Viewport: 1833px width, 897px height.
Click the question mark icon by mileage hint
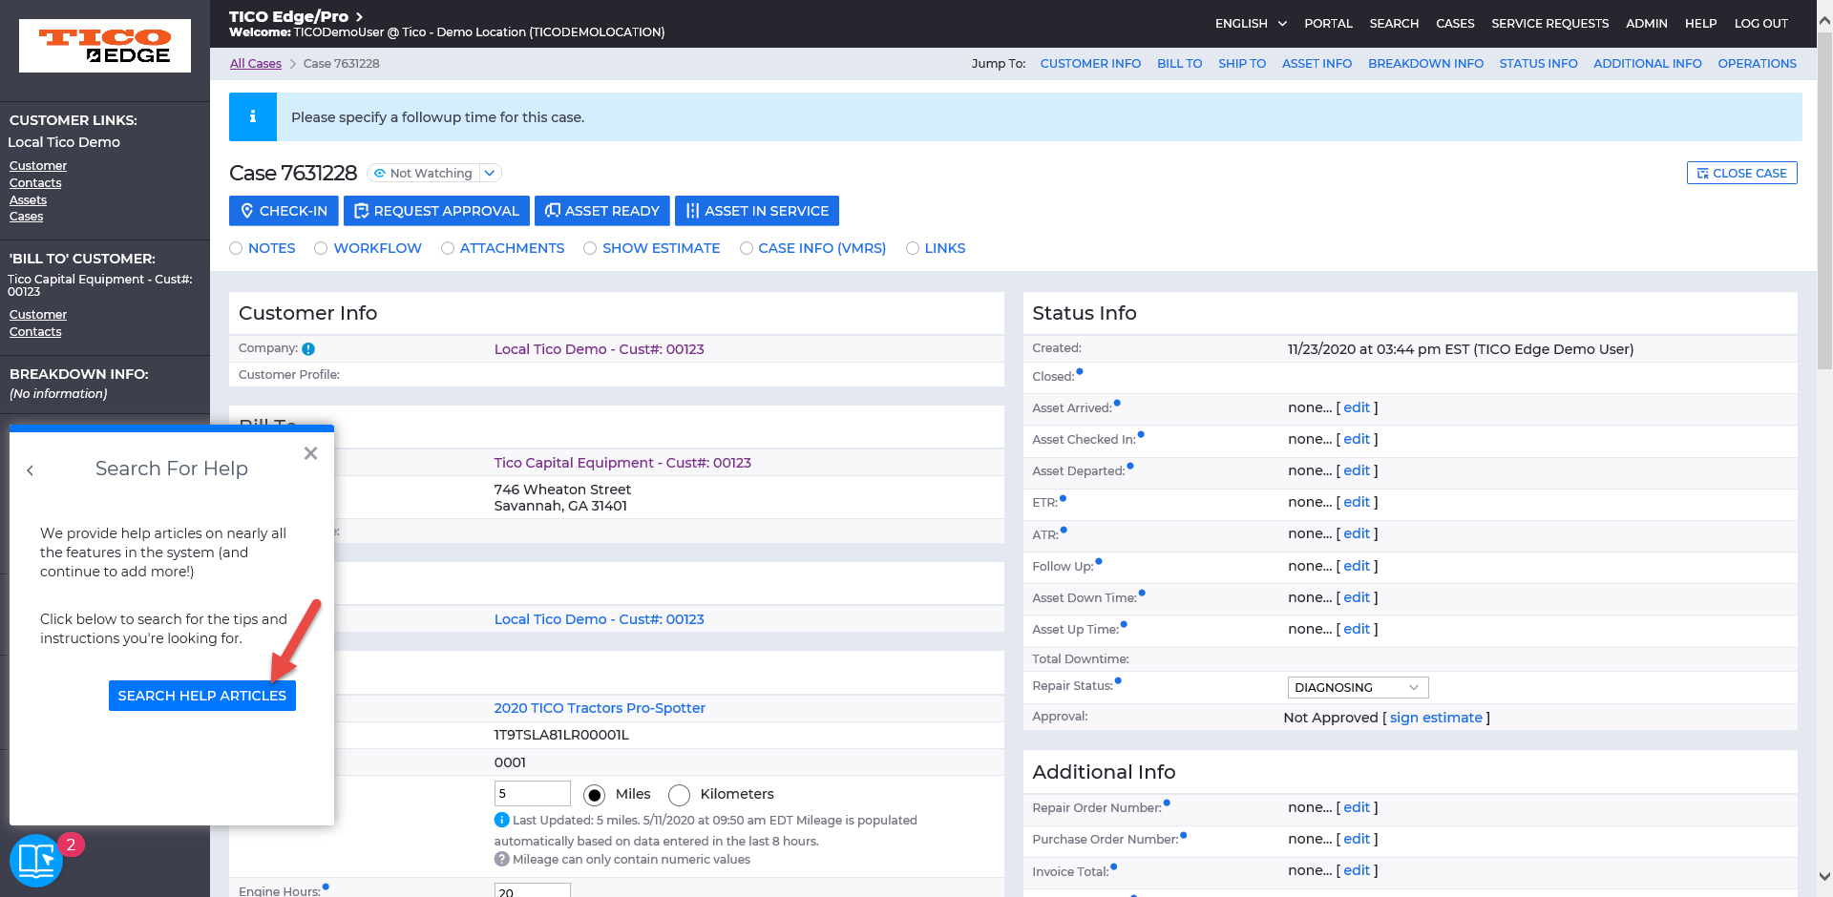(501, 859)
